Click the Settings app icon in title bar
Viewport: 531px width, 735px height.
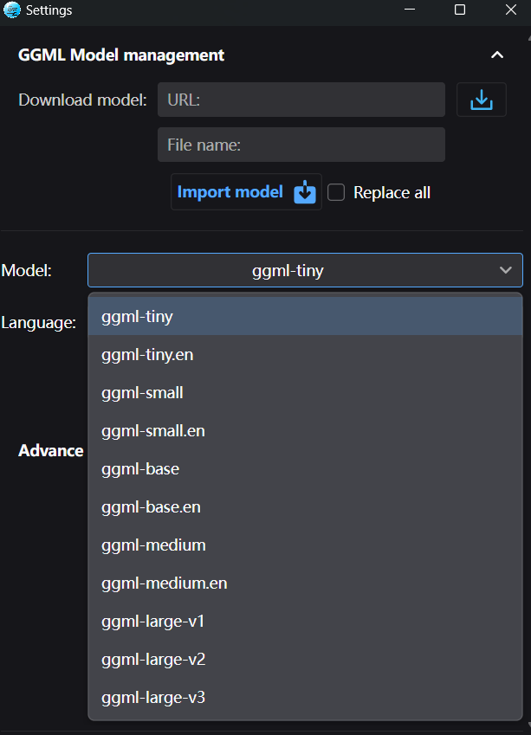point(12,10)
